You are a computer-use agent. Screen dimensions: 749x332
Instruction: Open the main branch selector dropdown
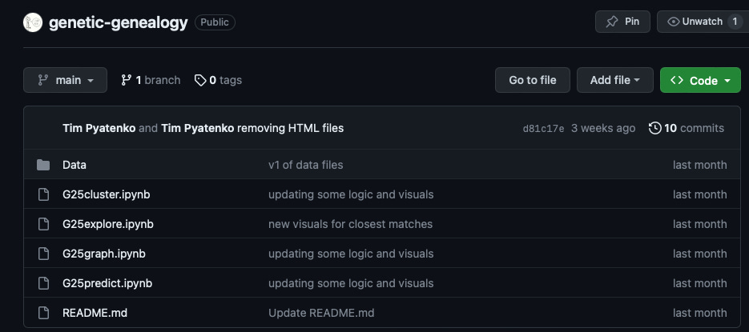pos(65,80)
